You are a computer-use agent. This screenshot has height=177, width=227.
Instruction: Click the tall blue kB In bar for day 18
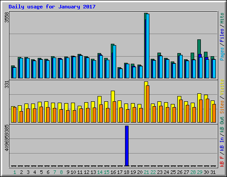point(127,146)
